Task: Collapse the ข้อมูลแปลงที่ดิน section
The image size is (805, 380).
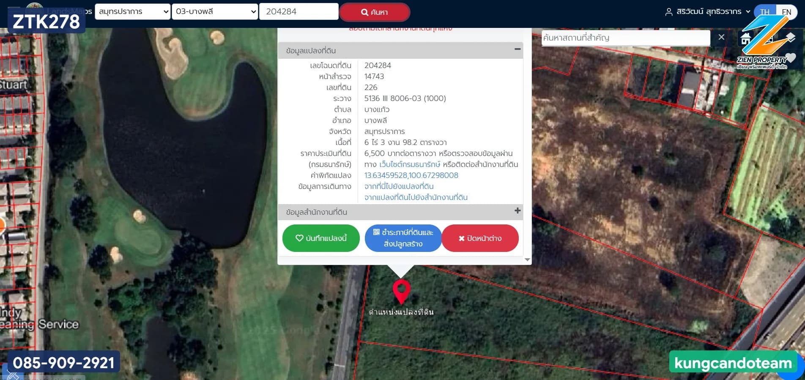Action: click(x=517, y=49)
